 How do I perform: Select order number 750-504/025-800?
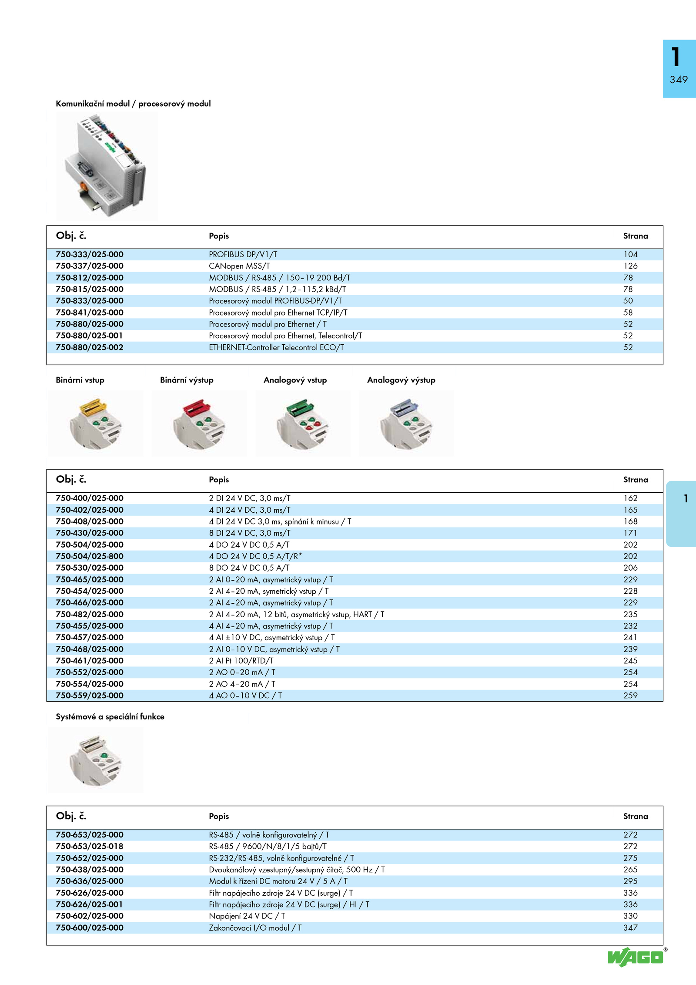pos(90,556)
